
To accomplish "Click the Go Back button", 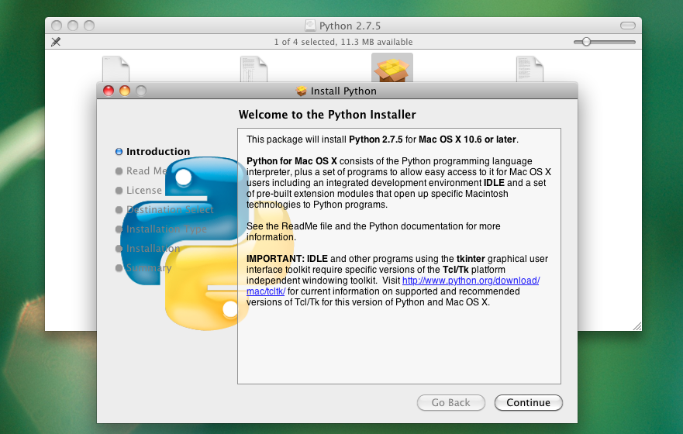I will 451,403.
